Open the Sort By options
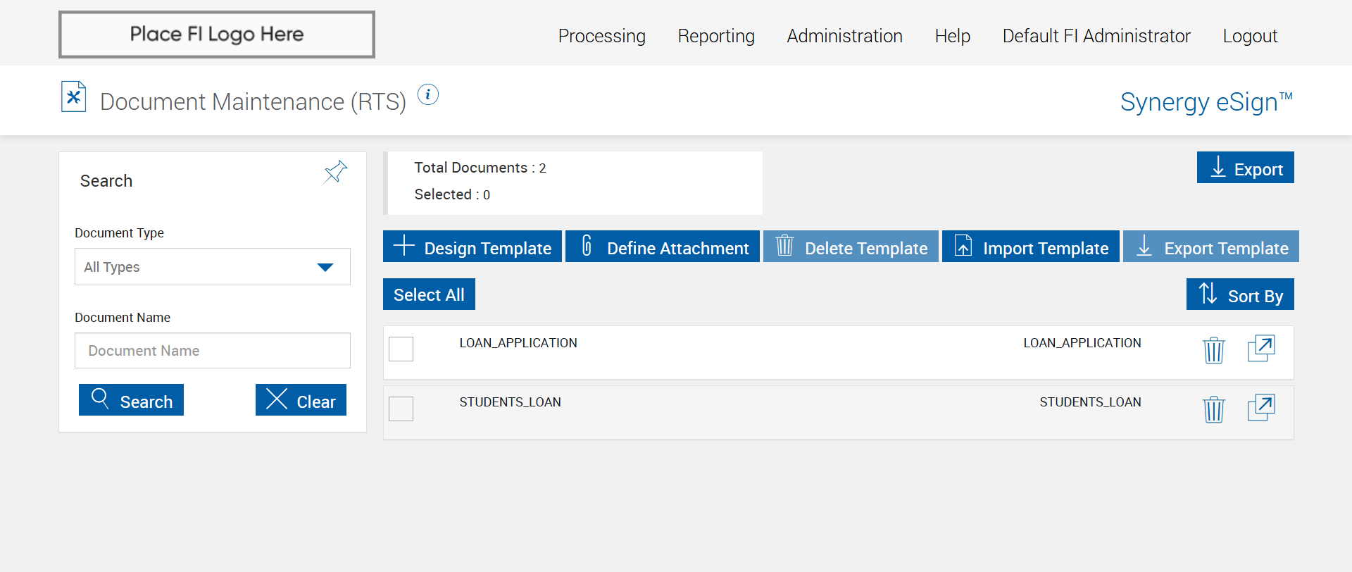This screenshot has width=1352, height=572. [x=1240, y=294]
